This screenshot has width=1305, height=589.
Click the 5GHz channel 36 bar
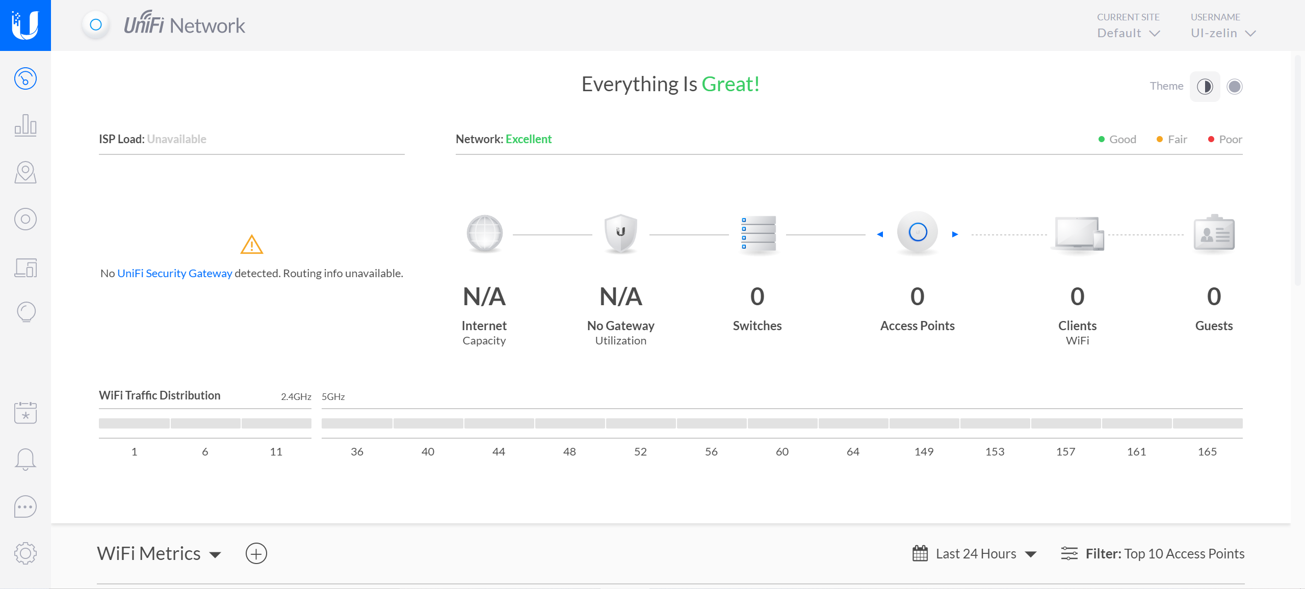(x=357, y=423)
